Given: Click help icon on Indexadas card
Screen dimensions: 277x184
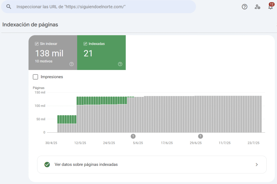Looking at the screenshot, I should 120,64.
